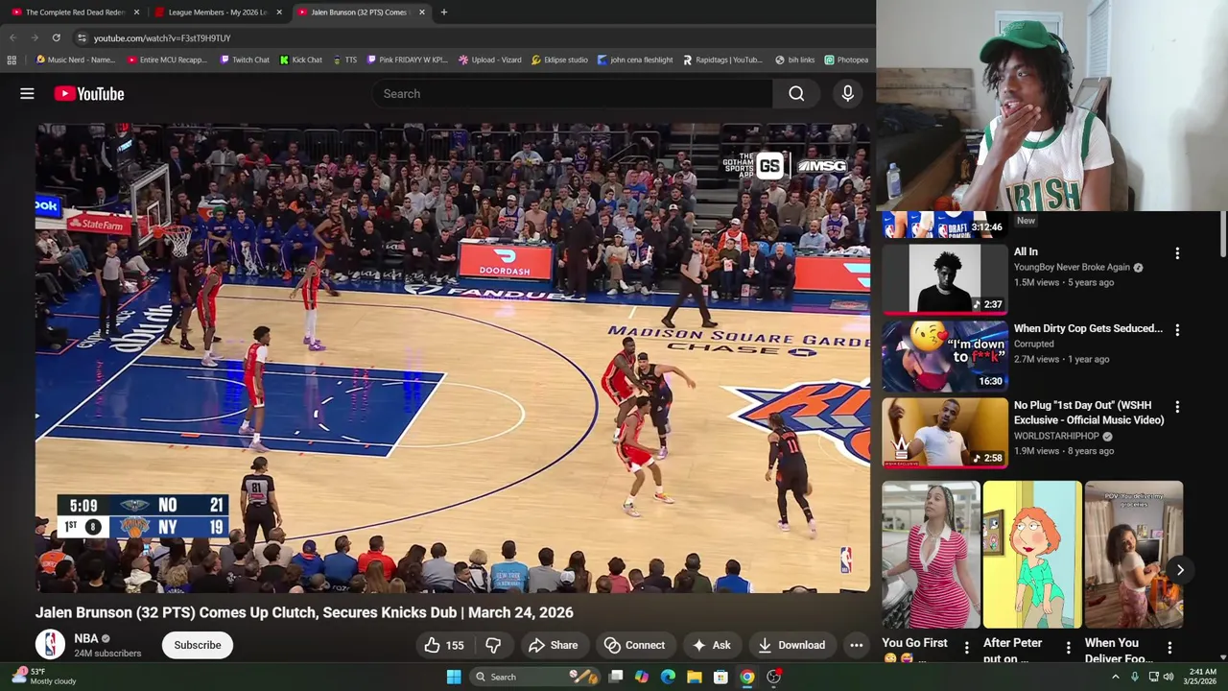The height and width of the screenshot is (691, 1228).
Task: Play When Dirty Cop Gets Seduced thumbnail
Action: click(x=945, y=355)
